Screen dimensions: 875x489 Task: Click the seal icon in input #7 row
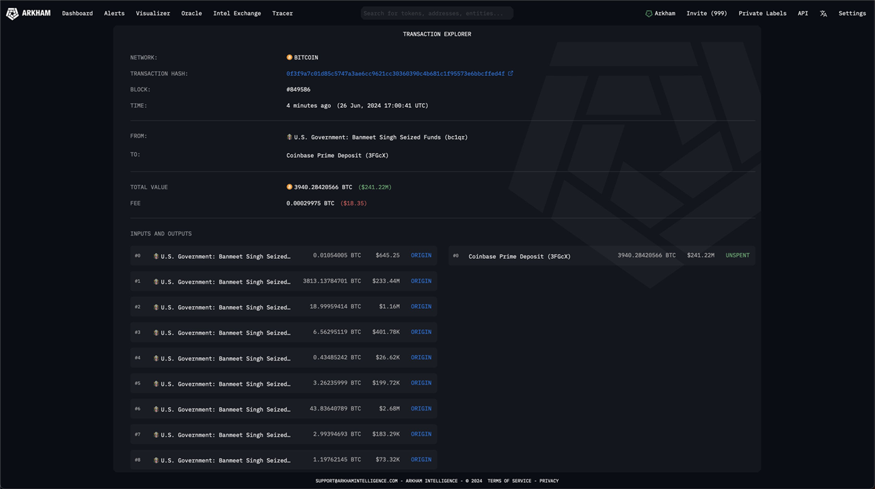coord(156,435)
